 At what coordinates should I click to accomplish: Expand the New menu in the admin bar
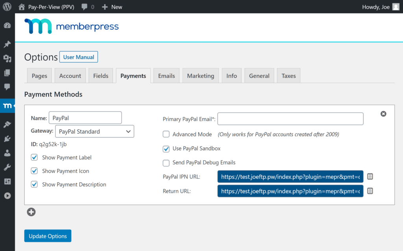click(x=112, y=7)
